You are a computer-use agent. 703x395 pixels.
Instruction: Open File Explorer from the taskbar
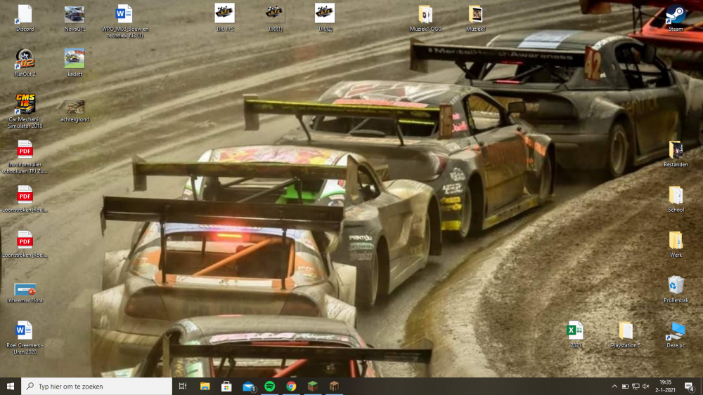(x=205, y=387)
